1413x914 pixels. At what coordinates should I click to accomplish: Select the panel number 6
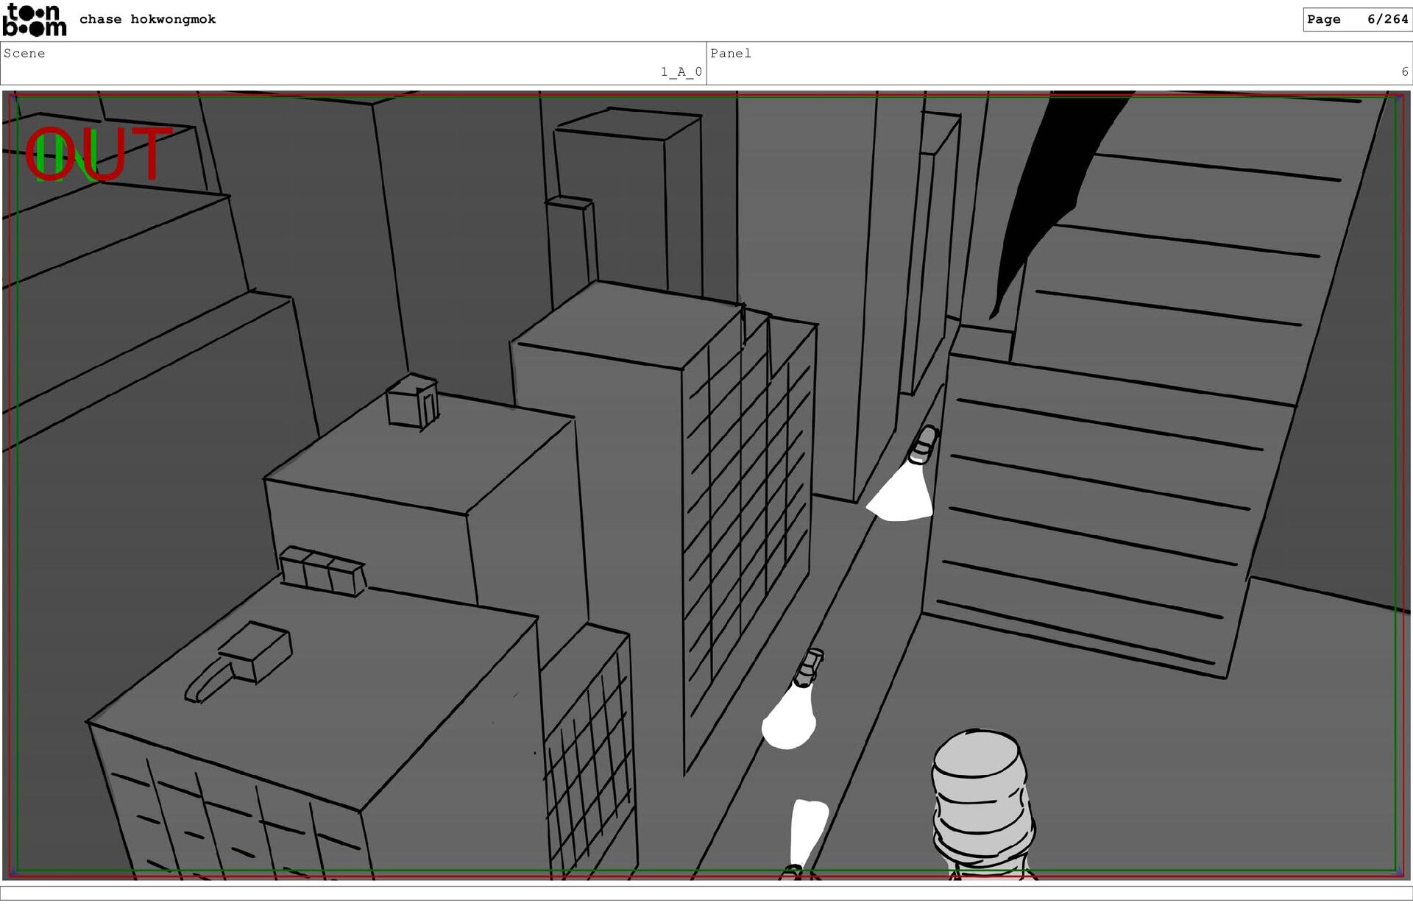(x=1404, y=72)
